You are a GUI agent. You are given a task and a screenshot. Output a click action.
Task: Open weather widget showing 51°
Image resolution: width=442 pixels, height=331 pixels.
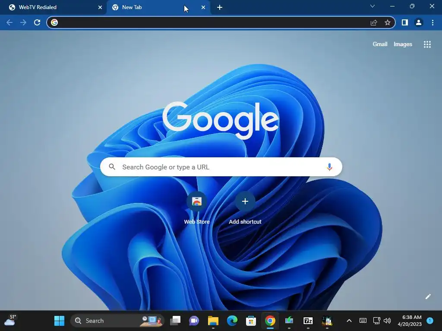click(x=10, y=321)
